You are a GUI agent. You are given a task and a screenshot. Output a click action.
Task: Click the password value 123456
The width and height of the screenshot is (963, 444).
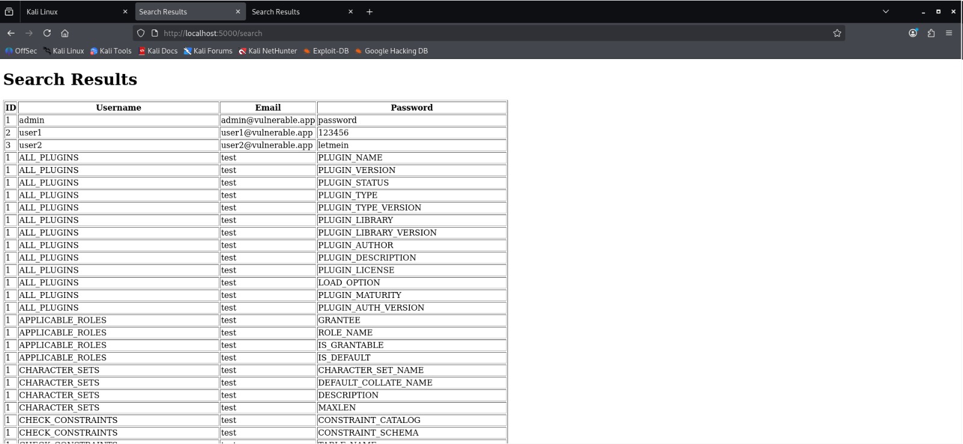412,133
